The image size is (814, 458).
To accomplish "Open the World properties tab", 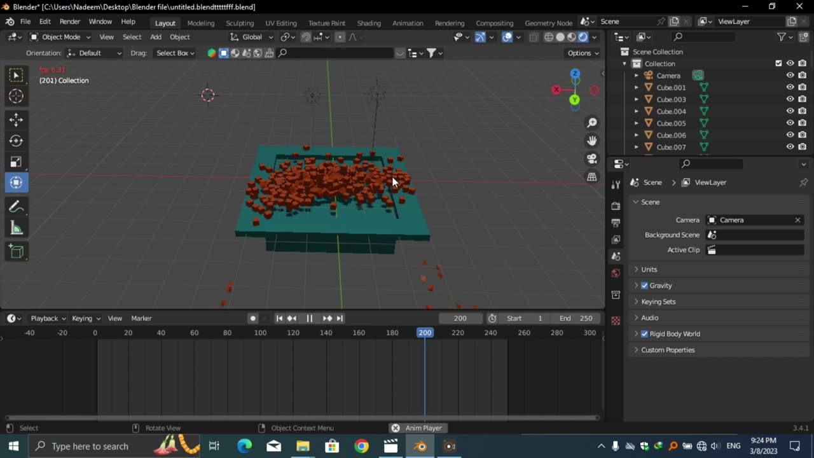I will click(x=616, y=273).
